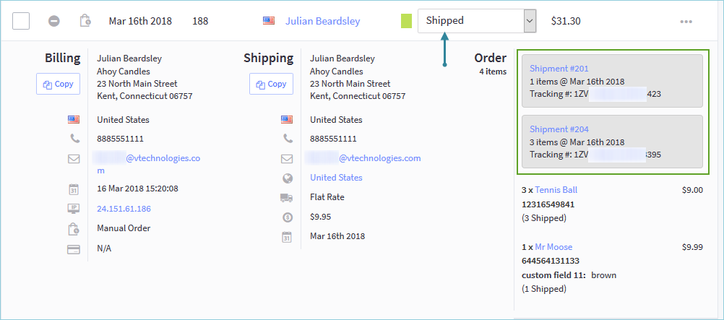Click the shipping globe icon
Image resolution: width=724 pixels, height=320 pixels.
(287, 178)
